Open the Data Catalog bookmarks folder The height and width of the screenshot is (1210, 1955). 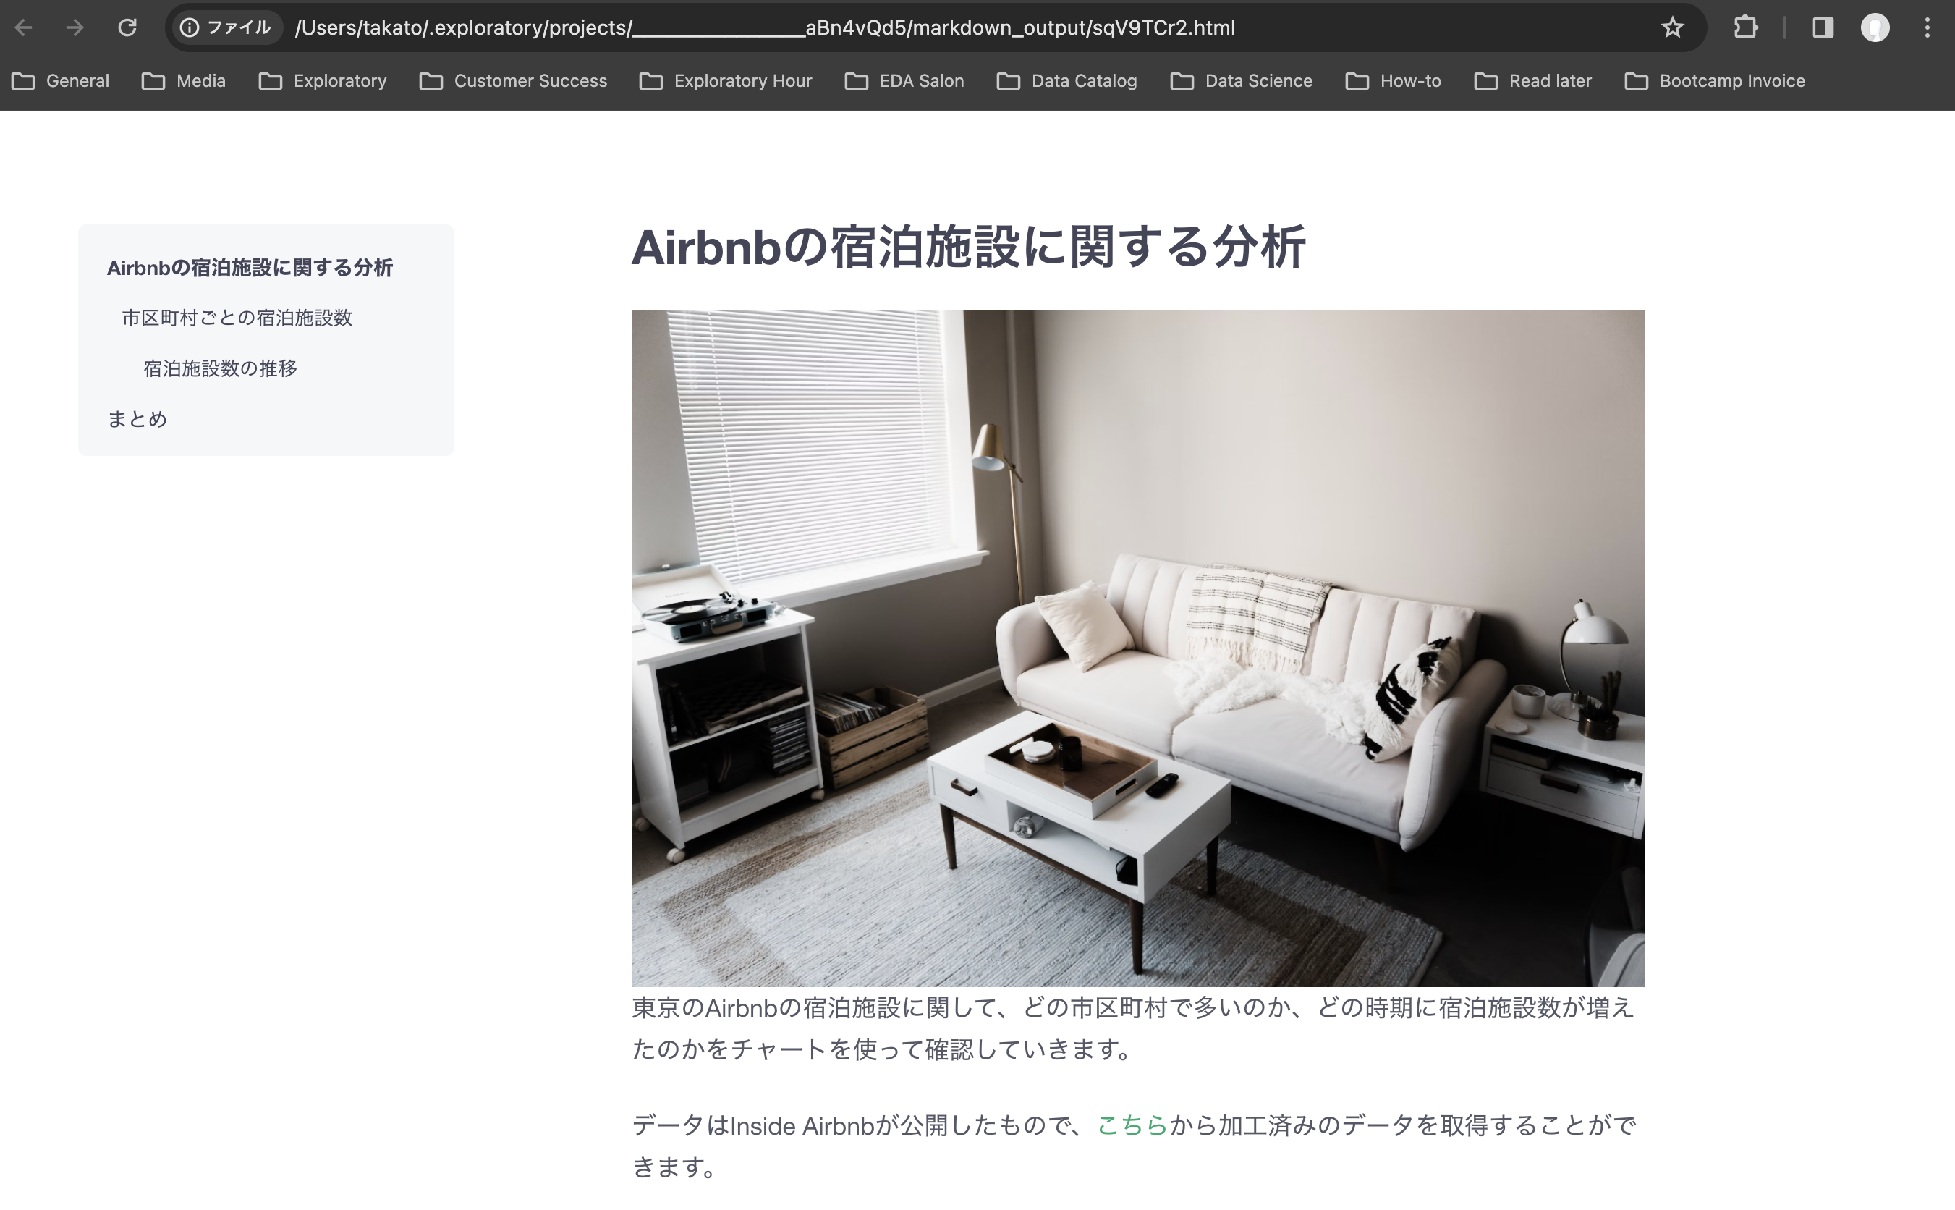[1067, 81]
